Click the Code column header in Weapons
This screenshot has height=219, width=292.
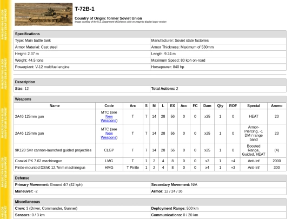(109, 106)
